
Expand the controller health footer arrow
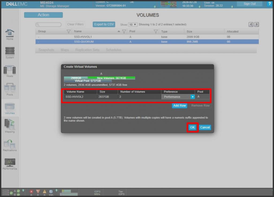[23, 190]
